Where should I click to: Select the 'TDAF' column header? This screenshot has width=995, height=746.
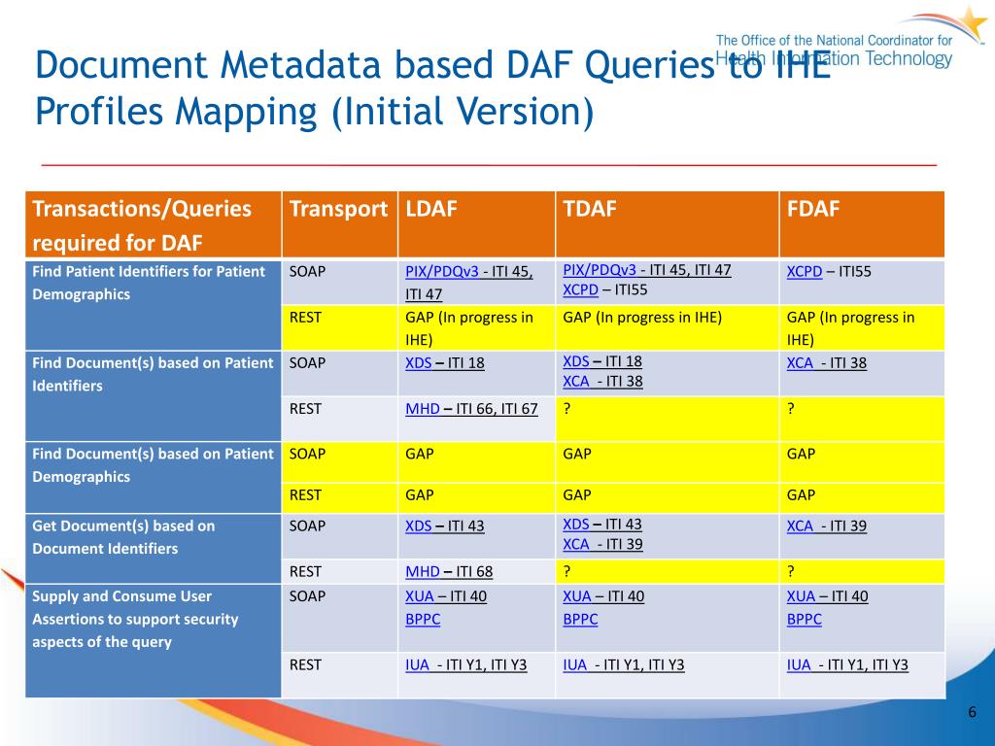click(x=667, y=224)
